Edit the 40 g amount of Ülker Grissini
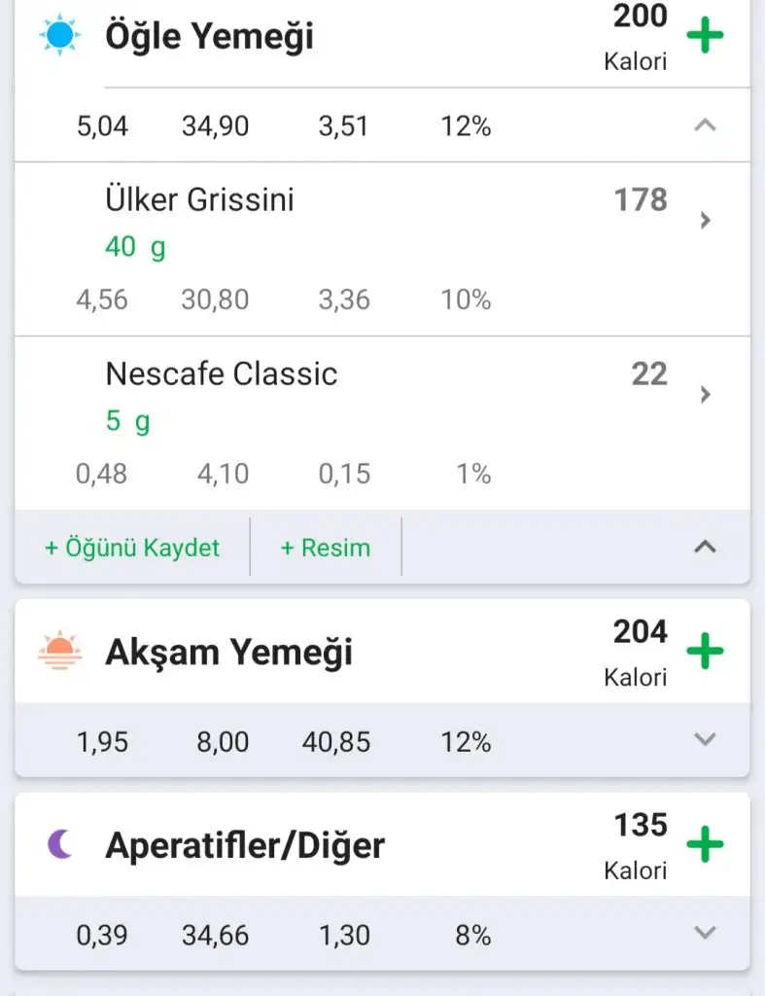Screen dimensions: 765x996 click(135, 247)
